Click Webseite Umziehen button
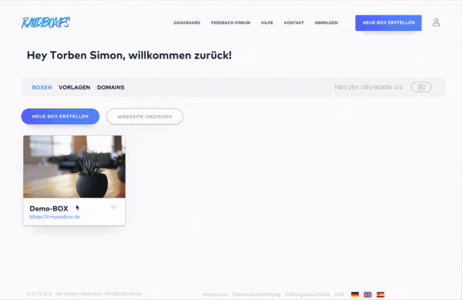462x300 pixels. pos(145,116)
